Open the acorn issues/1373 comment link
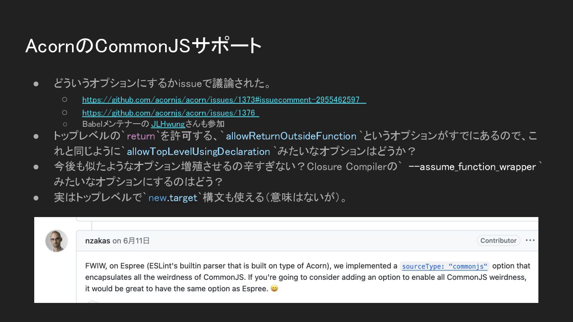 coord(224,100)
